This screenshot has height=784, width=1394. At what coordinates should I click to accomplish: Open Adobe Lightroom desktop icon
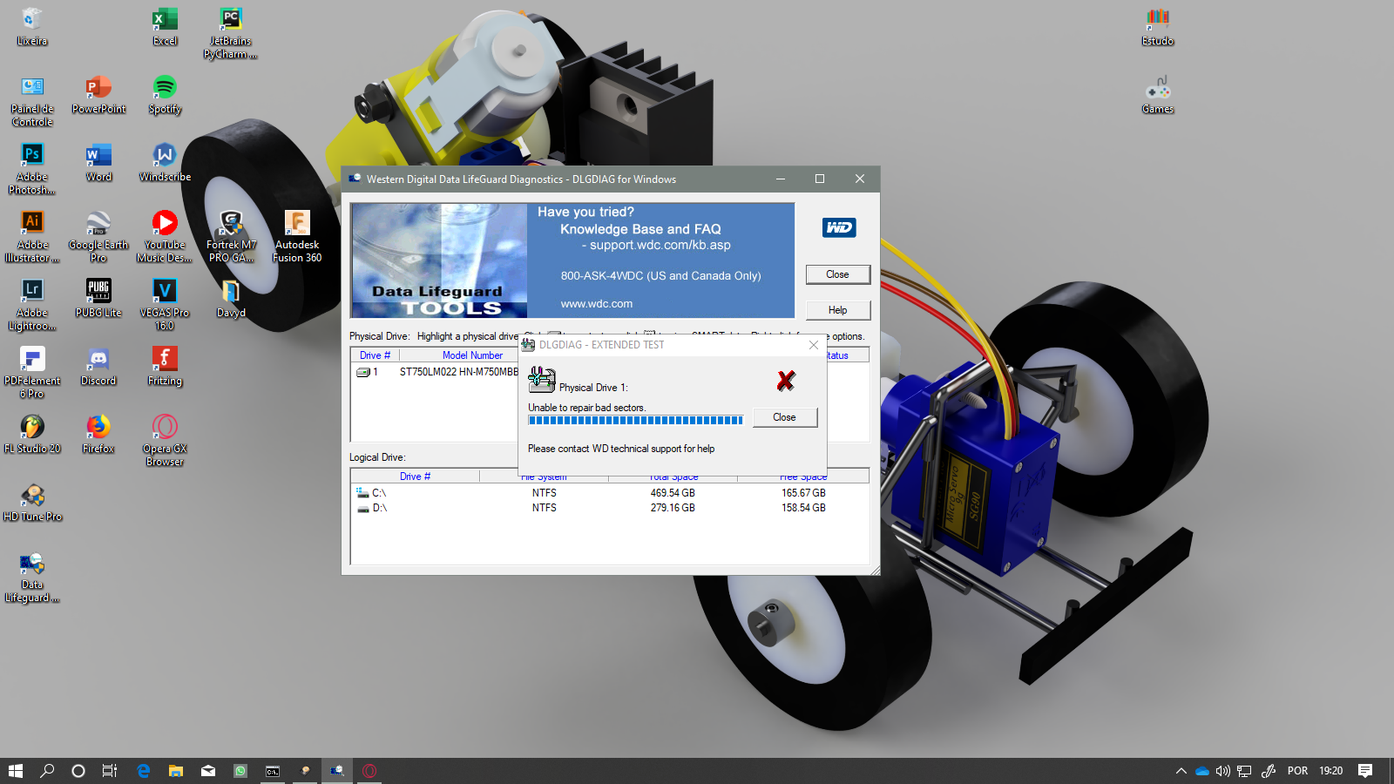tap(32, 305)
